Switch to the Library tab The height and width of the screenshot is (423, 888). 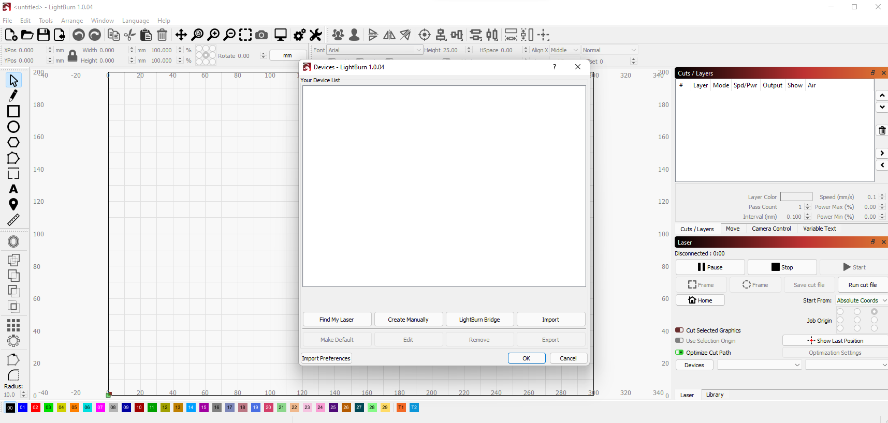715,395
